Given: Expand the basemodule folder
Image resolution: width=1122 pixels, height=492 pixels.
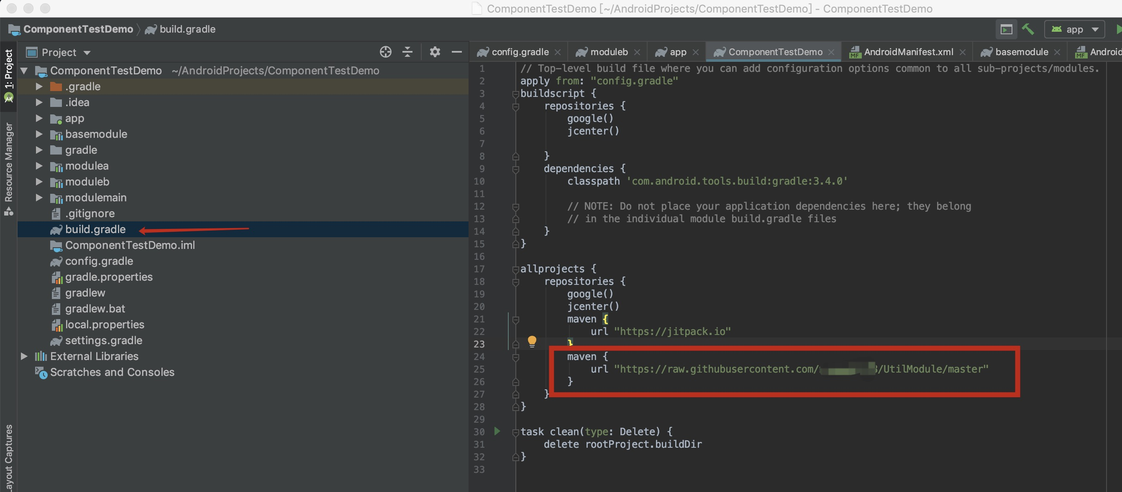Looking at the screenshot, I should point(39,134).
